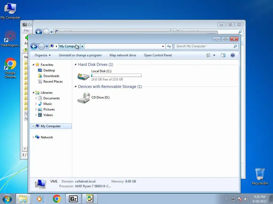
Task: Collapse the Libraries group
Action: (33, 92)
